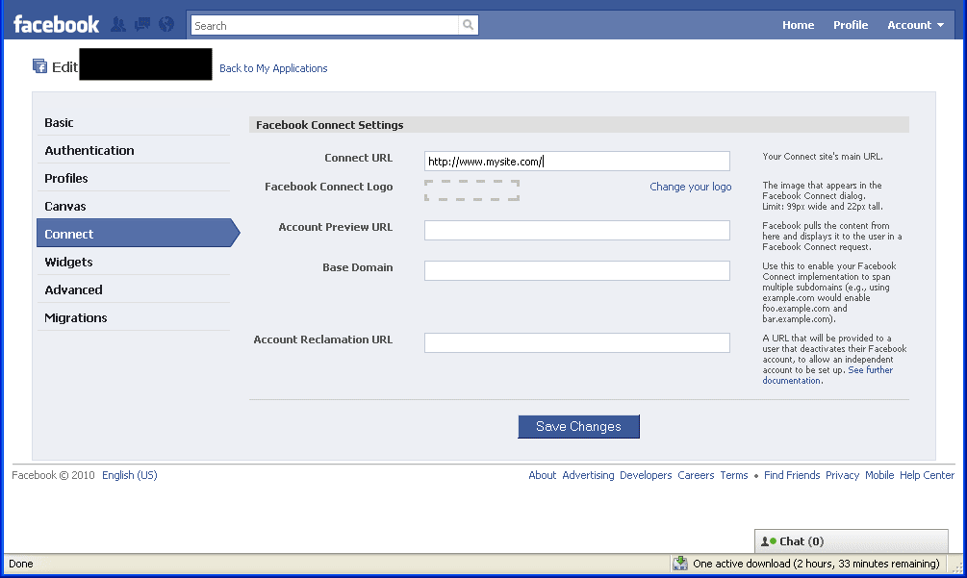Click Change your logo link
This screenshot has height=578, width=967.
[690, 187]
